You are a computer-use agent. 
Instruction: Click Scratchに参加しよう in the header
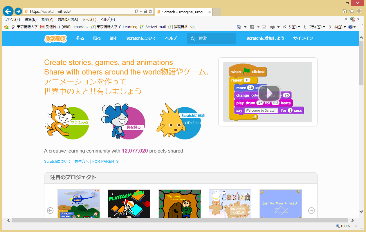pos(265,38)
